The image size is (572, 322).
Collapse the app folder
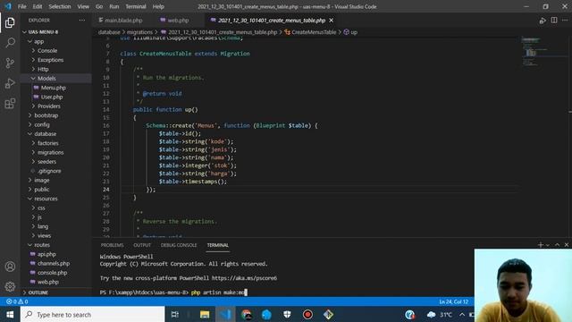coord(38,42)
